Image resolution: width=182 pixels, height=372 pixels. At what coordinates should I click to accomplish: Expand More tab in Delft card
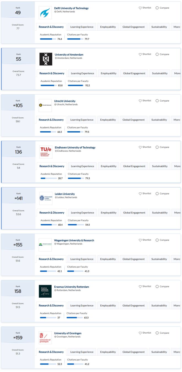click(176, 27)
